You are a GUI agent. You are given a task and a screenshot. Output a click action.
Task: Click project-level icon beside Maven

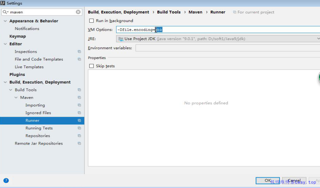click(79, 98)
